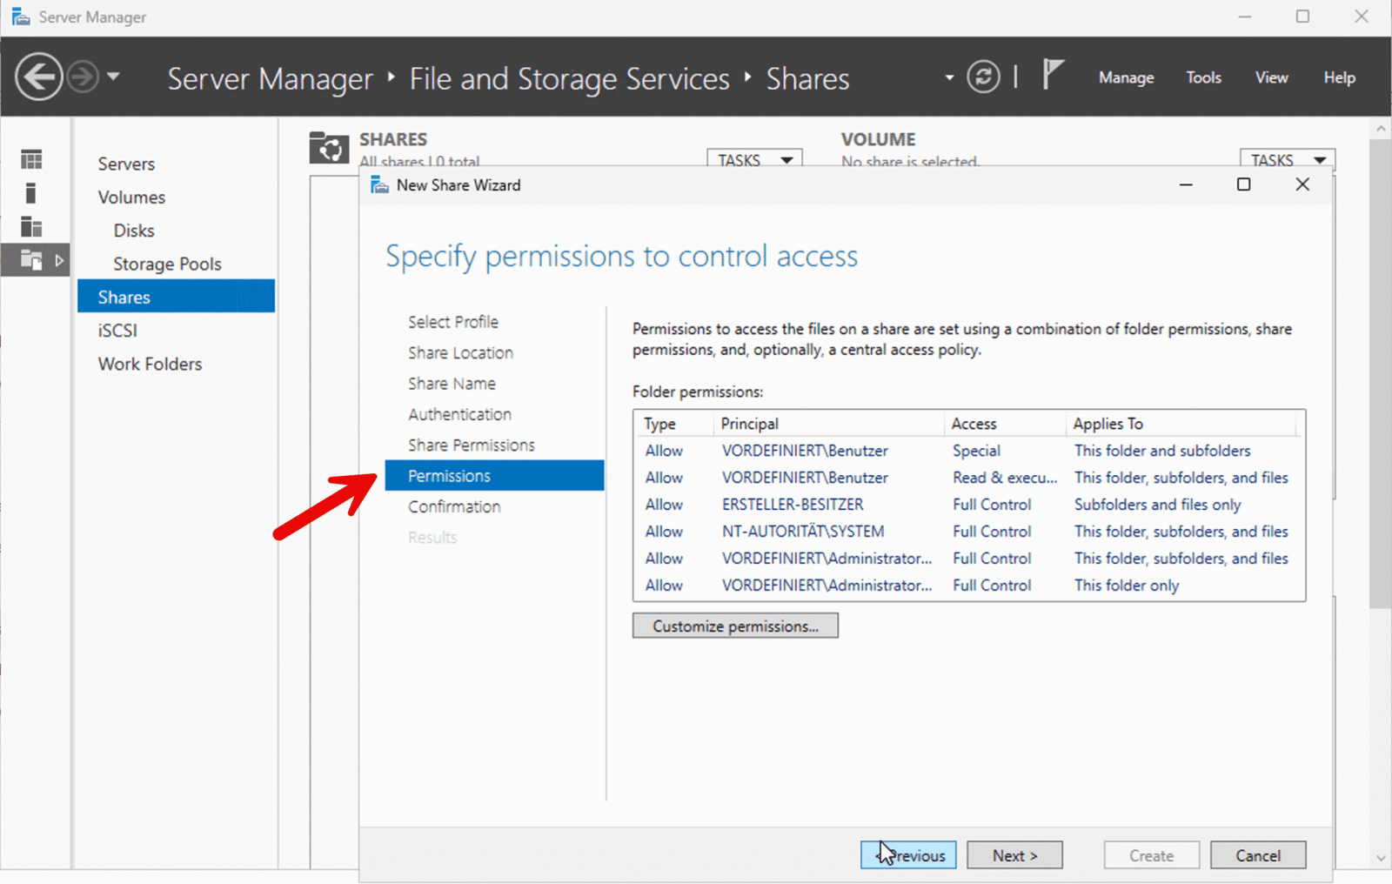Open the Dashboard icon in left sidebar

pos(31,158)
